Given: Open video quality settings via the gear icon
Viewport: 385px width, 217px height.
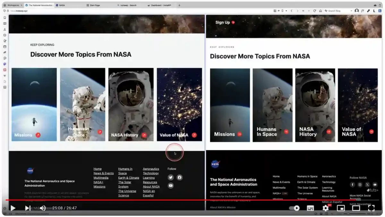Looking at the screenshot, I should point(325,208).
